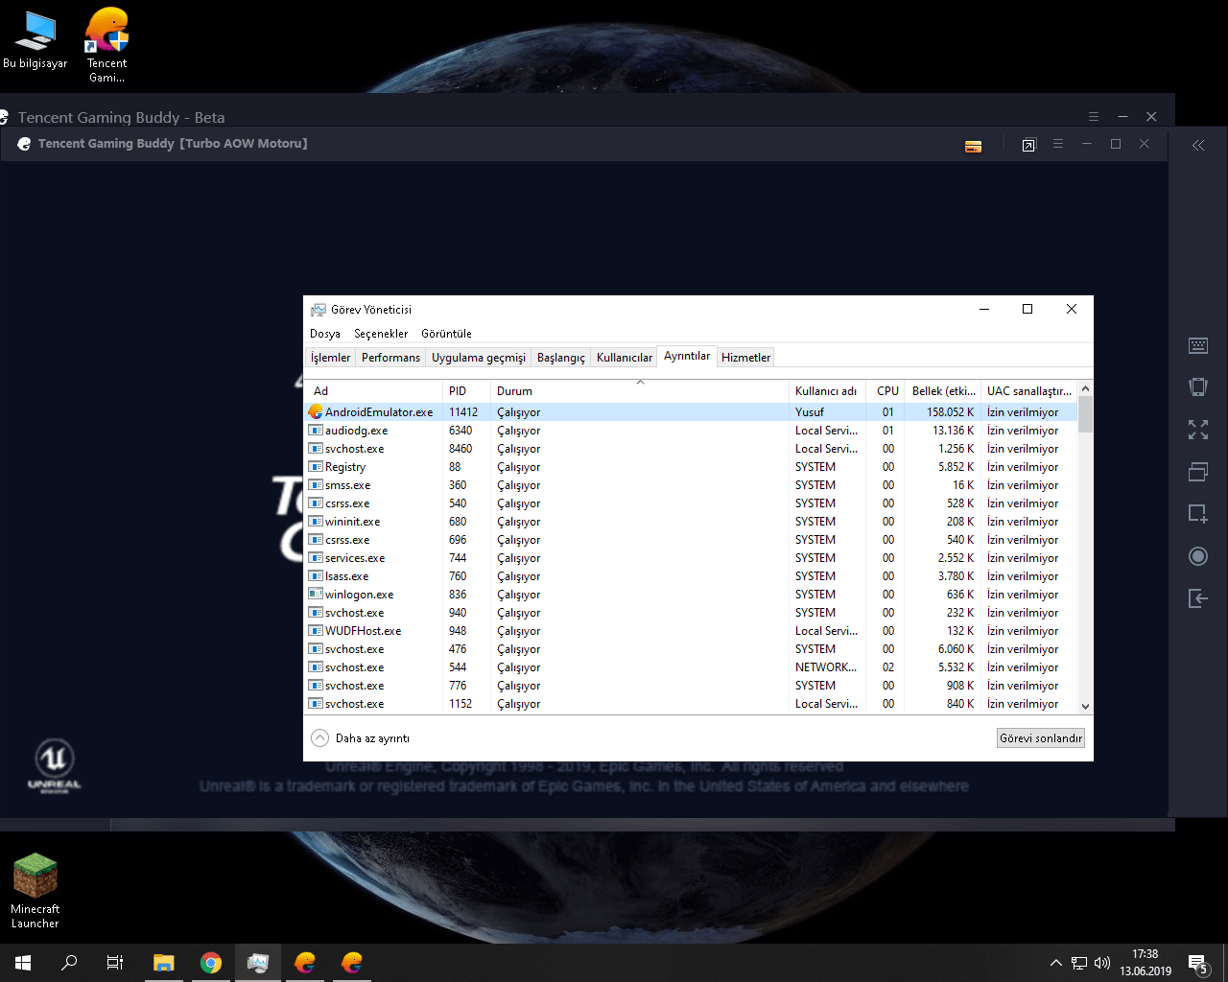Switch to the Kullanıcılar tab

point(625,358)
